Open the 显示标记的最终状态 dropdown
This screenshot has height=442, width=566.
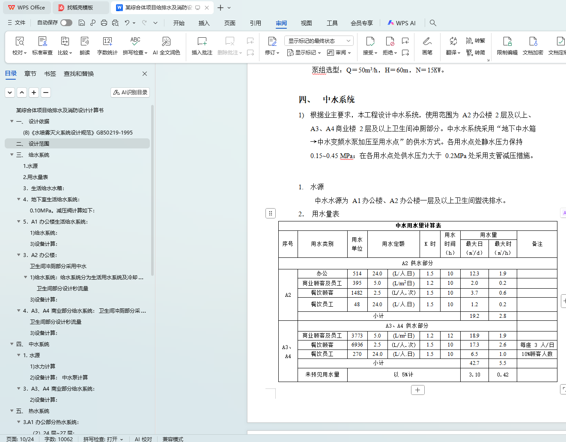[x=319, y=41]
